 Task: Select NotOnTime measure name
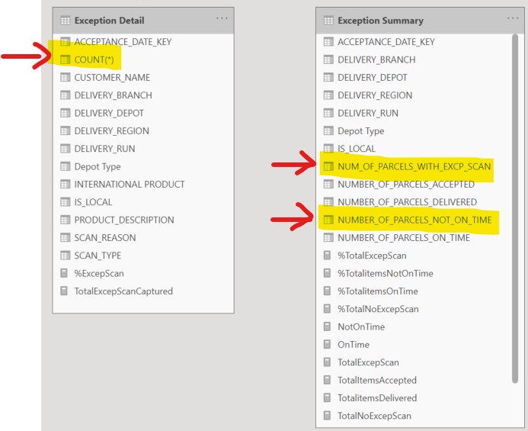point(361,326)
